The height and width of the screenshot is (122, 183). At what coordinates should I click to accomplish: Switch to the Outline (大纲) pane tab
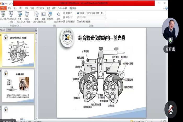(9, 30)
